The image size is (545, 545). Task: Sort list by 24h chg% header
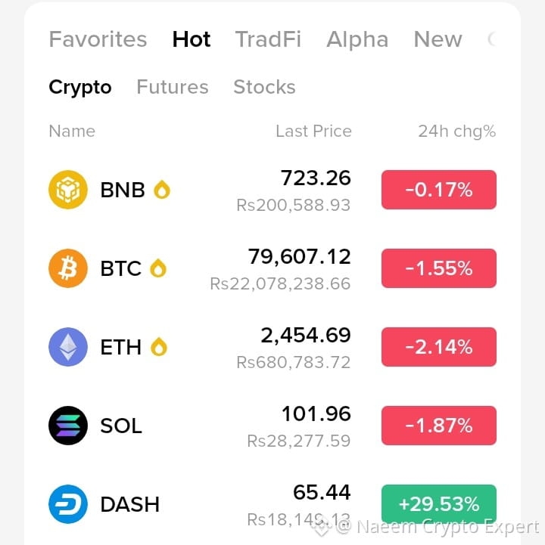coord(457,132)
